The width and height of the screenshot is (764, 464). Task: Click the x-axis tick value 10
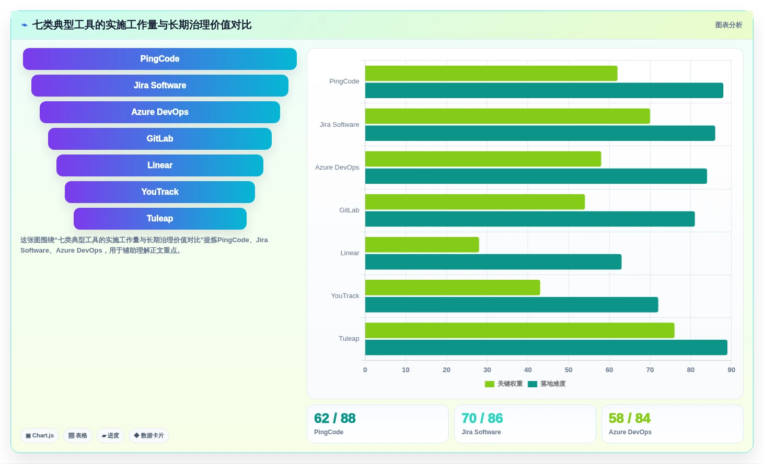pos(406,370)
